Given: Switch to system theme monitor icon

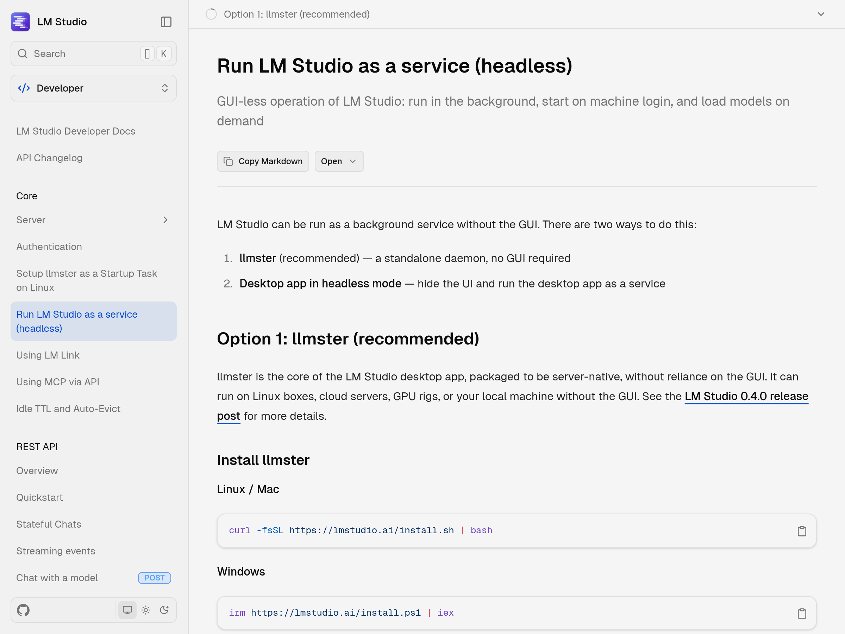Looking at the screenshot, I should 127,610.
